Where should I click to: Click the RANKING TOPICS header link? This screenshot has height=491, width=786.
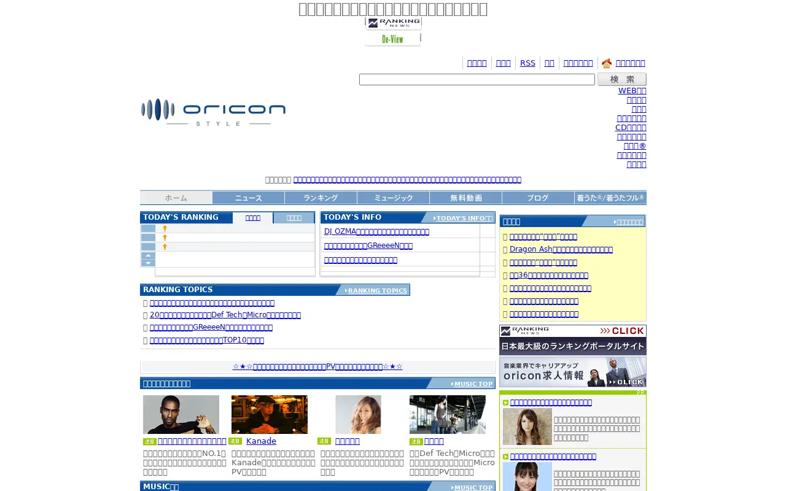point(376,290)
